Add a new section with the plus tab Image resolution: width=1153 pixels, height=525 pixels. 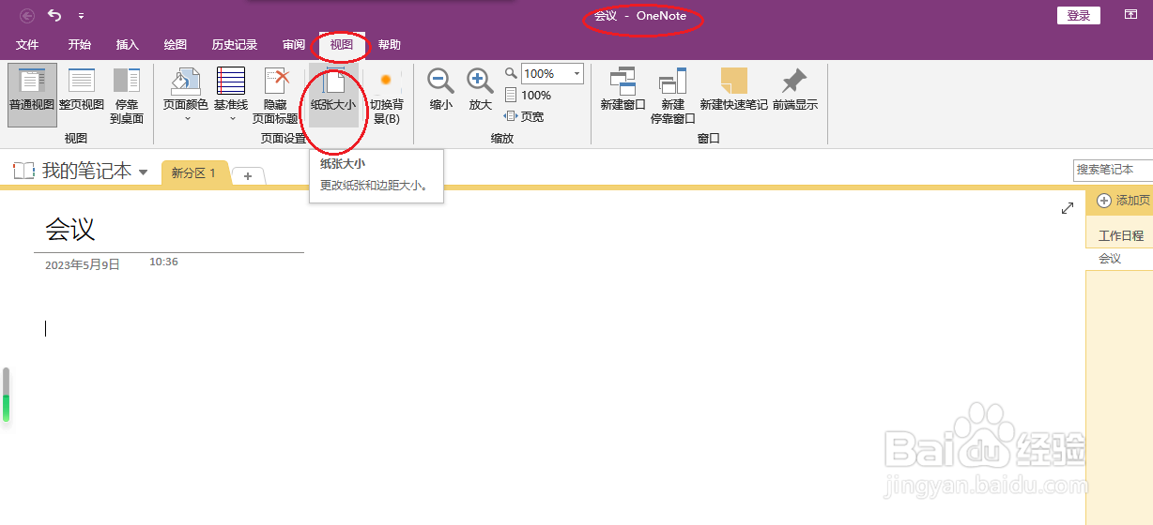pos(248,176)
